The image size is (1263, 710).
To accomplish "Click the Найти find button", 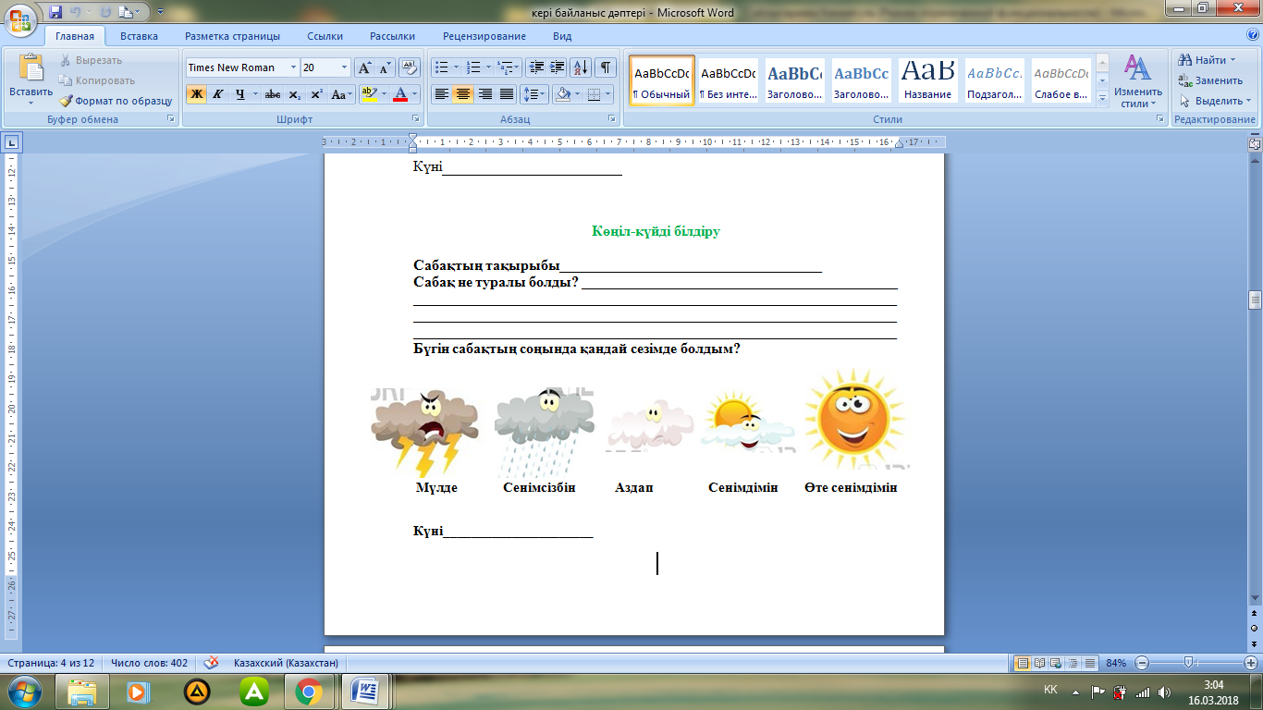I will tap(1207, 60).
